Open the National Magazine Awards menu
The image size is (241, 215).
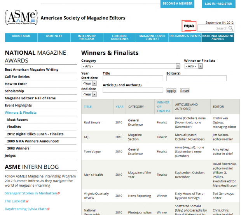pyautogui.click(x=218, y=37)
